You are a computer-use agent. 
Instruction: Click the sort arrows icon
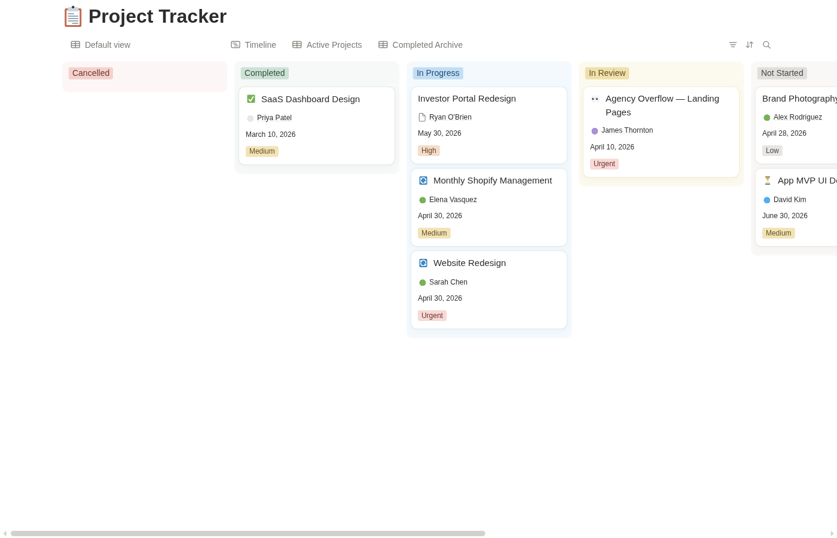[x=750, y=45]
